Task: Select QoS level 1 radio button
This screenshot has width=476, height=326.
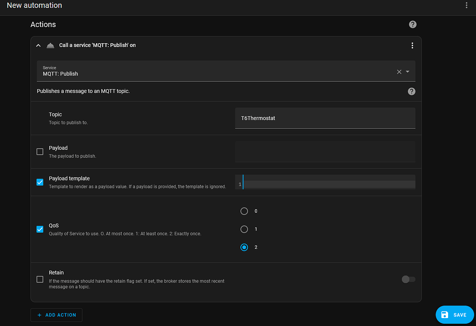Action: 244,229
